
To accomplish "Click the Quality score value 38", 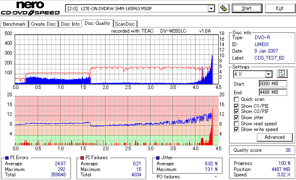I will point(288,150).
